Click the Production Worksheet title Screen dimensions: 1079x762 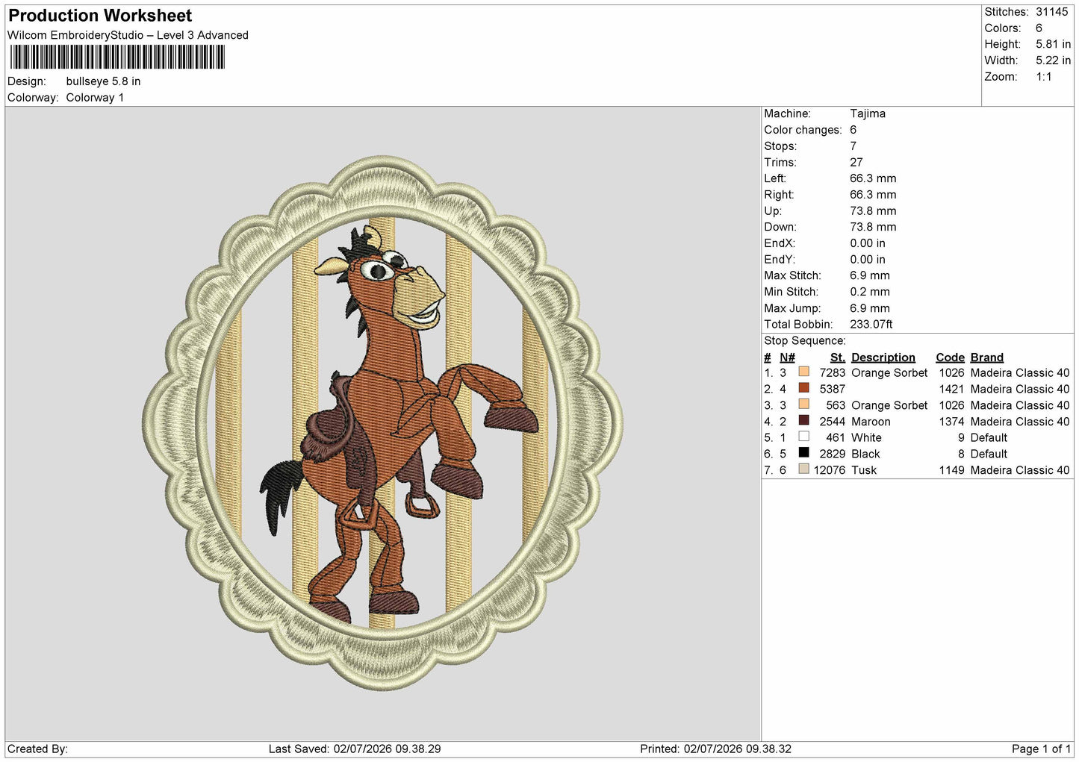pos(100,16)
